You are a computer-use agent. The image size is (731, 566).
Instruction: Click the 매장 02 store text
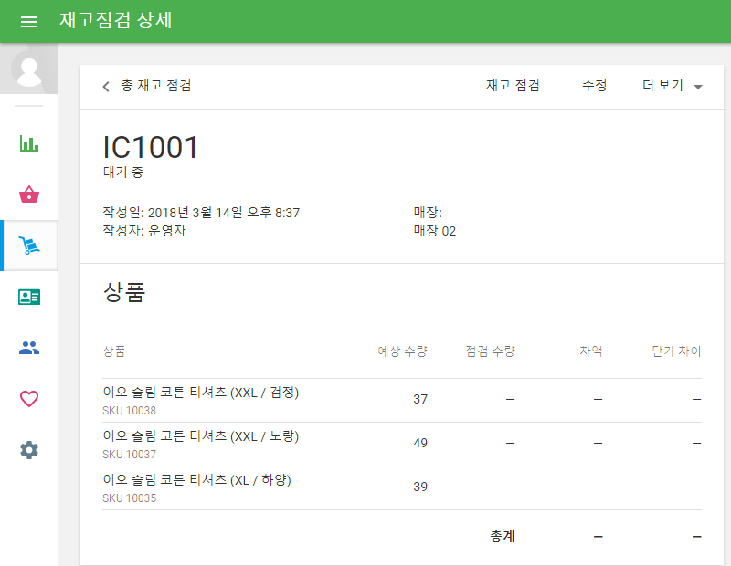coord(435,231)
